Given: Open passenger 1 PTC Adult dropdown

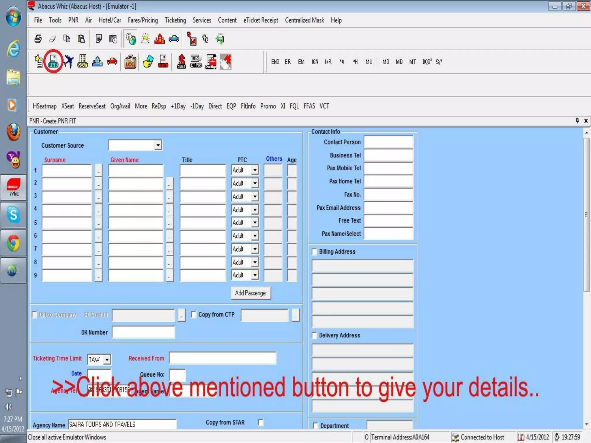Looking at the screenshot, I should [255, 170].
